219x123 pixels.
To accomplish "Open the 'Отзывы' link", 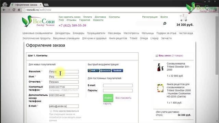I will click(x=72, y=20).
